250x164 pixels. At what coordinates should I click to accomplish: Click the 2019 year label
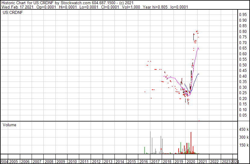click(x=179, y=162)
